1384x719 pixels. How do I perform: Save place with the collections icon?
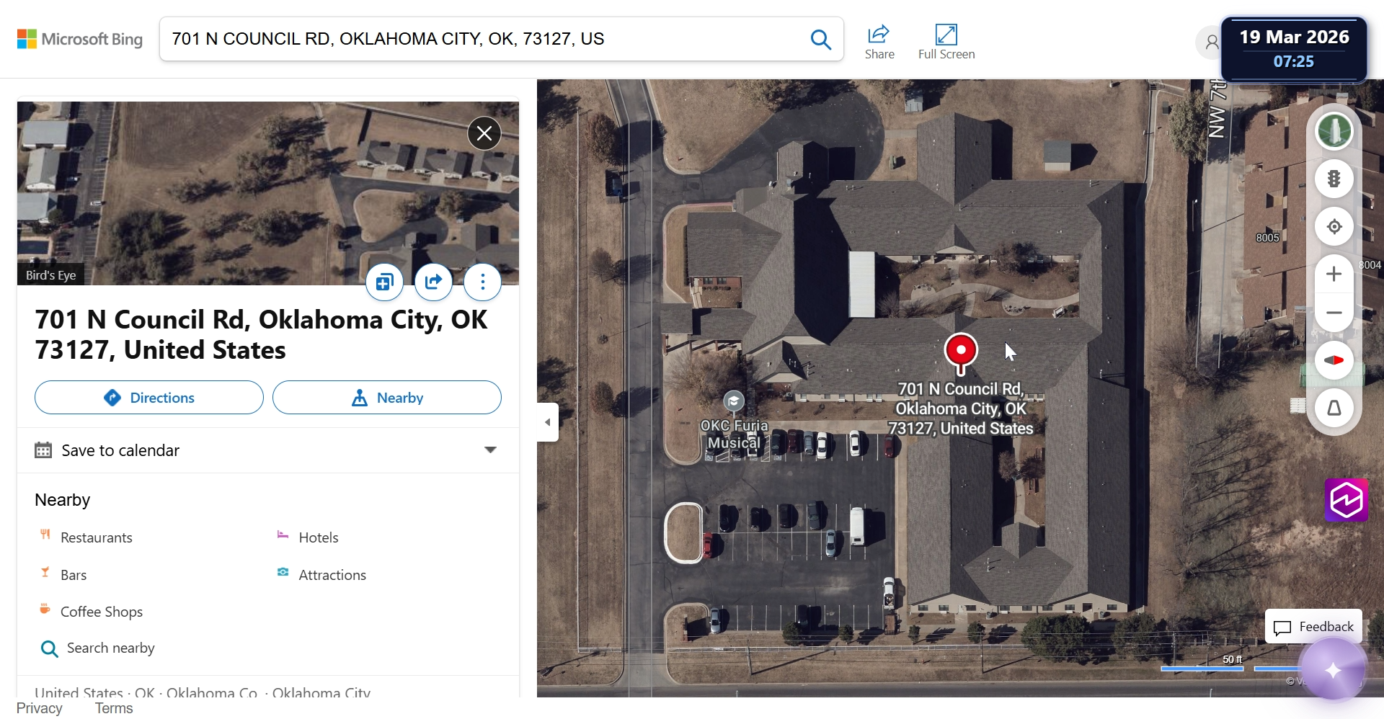385,282
